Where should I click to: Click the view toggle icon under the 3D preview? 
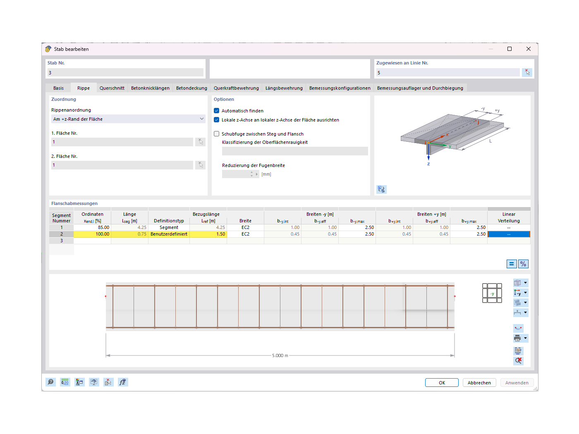pyautogui.click(x=381, y=189)
